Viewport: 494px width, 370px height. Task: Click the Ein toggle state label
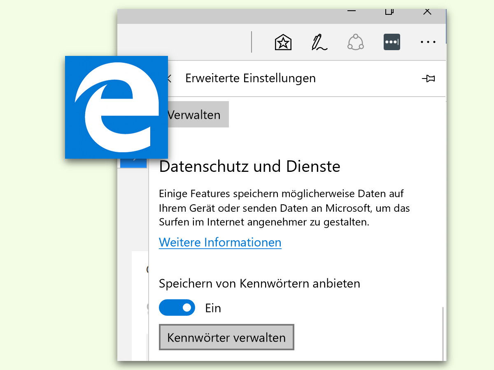pos(213,308)
